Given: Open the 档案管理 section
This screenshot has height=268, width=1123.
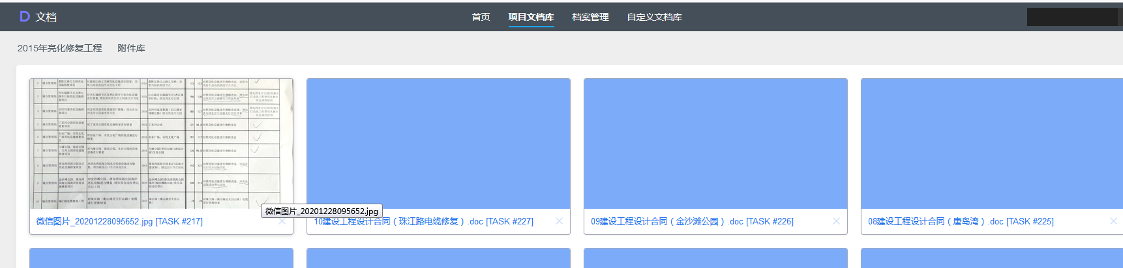Looking at the screenshot, I should pos(590,17).
